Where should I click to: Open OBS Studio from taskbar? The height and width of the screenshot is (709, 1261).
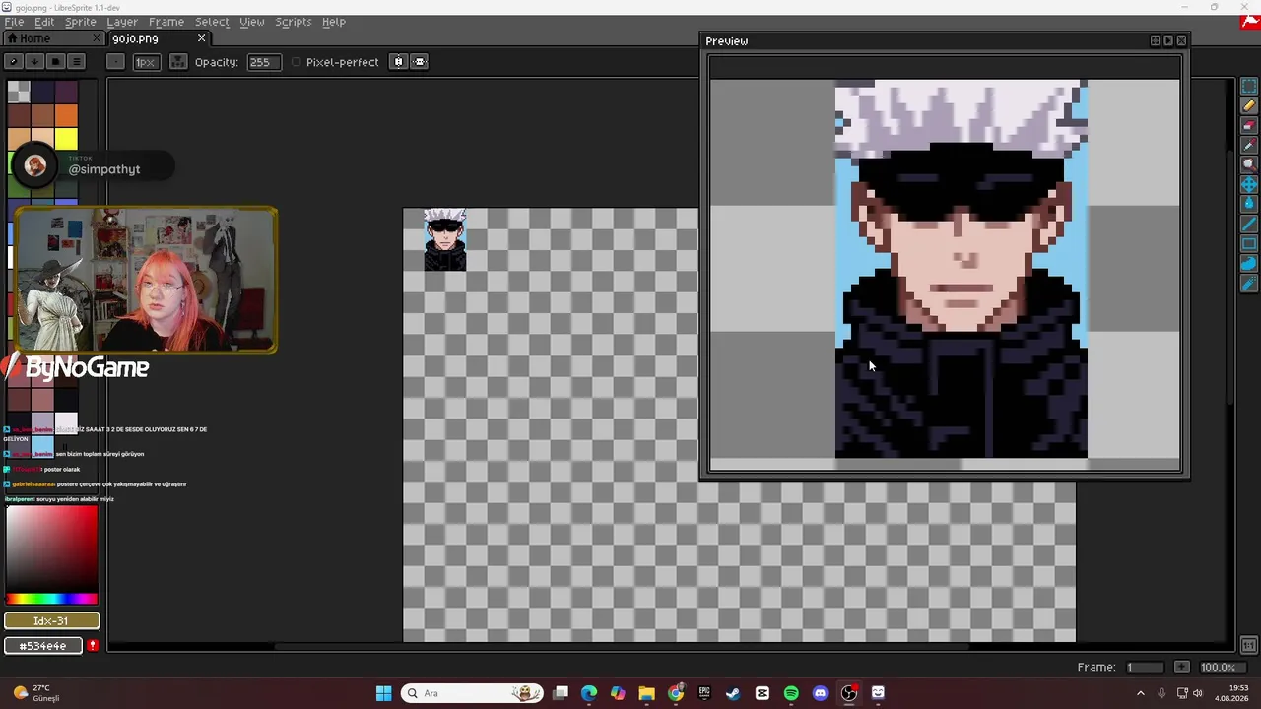849,693
